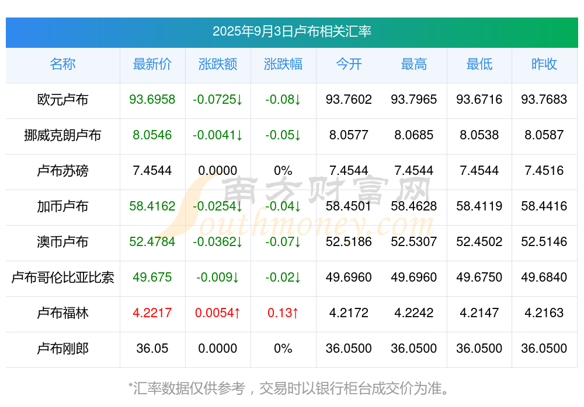Click change amount '0.0054↑'
Image resolution: width=584 pixels, height=407 pixels.
217,313
